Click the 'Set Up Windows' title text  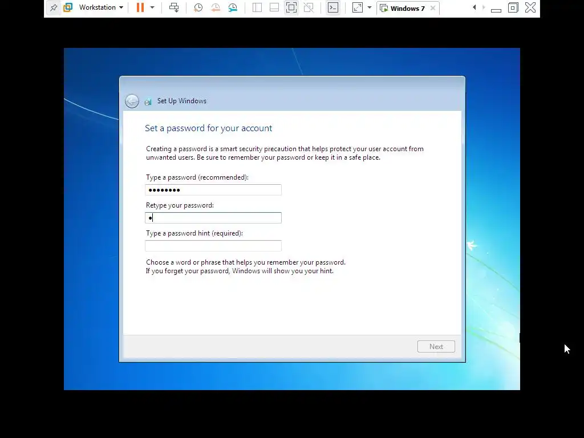(182, 101)
